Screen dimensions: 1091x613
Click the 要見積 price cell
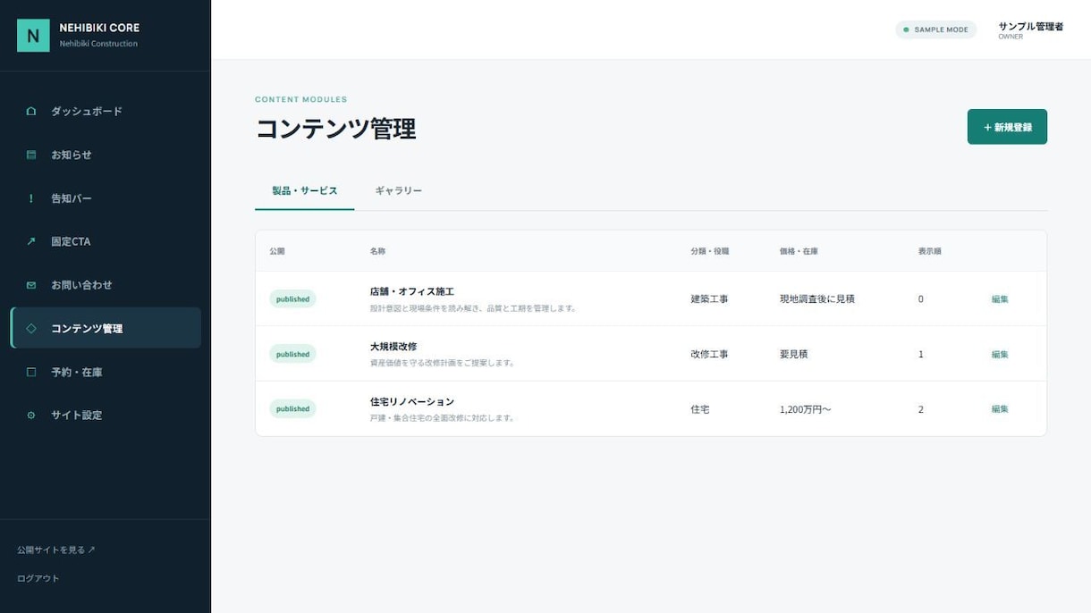point(794,355)
